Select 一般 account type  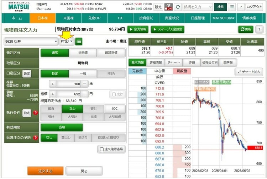(x=83, y=74)
